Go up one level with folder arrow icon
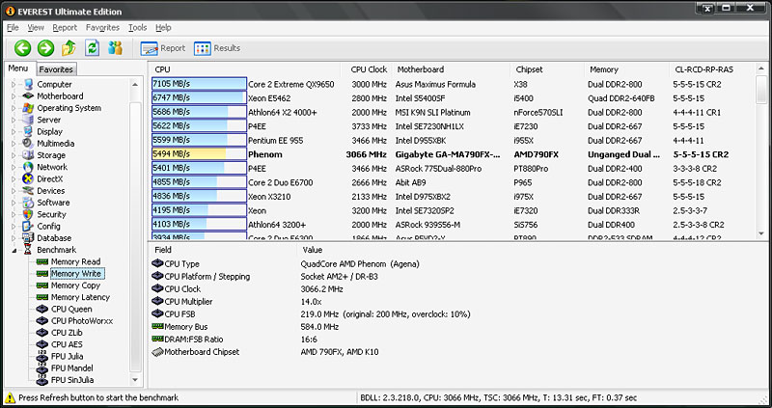772x408 pixels. [x=69, y=48]
